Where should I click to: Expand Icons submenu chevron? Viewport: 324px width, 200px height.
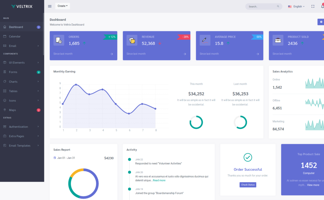[x=38, y=100]
